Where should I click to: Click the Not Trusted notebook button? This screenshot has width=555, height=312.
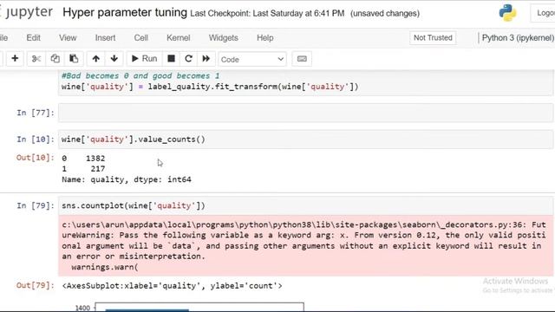pyautogui.click(x=433, y=38)
